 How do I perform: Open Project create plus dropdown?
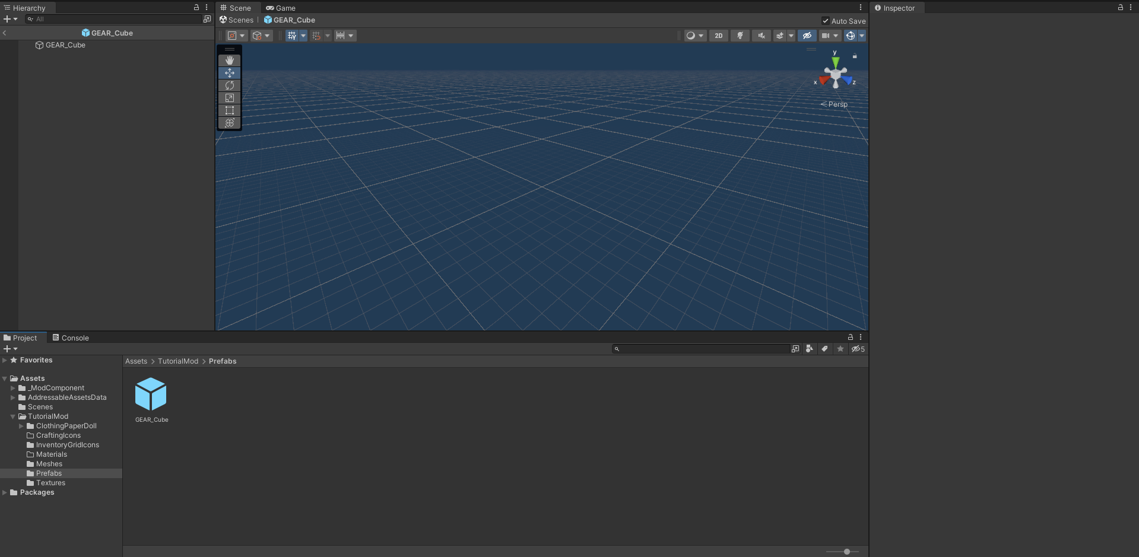11,349
